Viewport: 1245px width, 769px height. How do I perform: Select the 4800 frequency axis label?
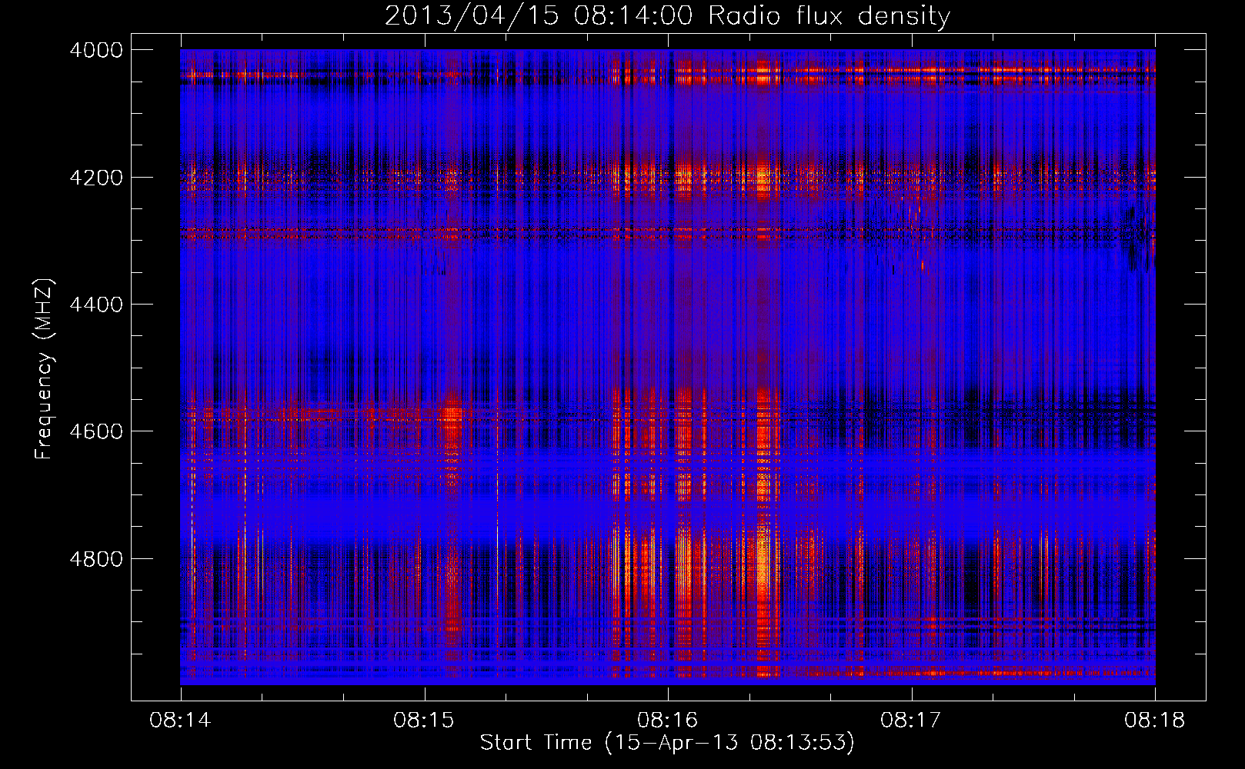(96, 559)
